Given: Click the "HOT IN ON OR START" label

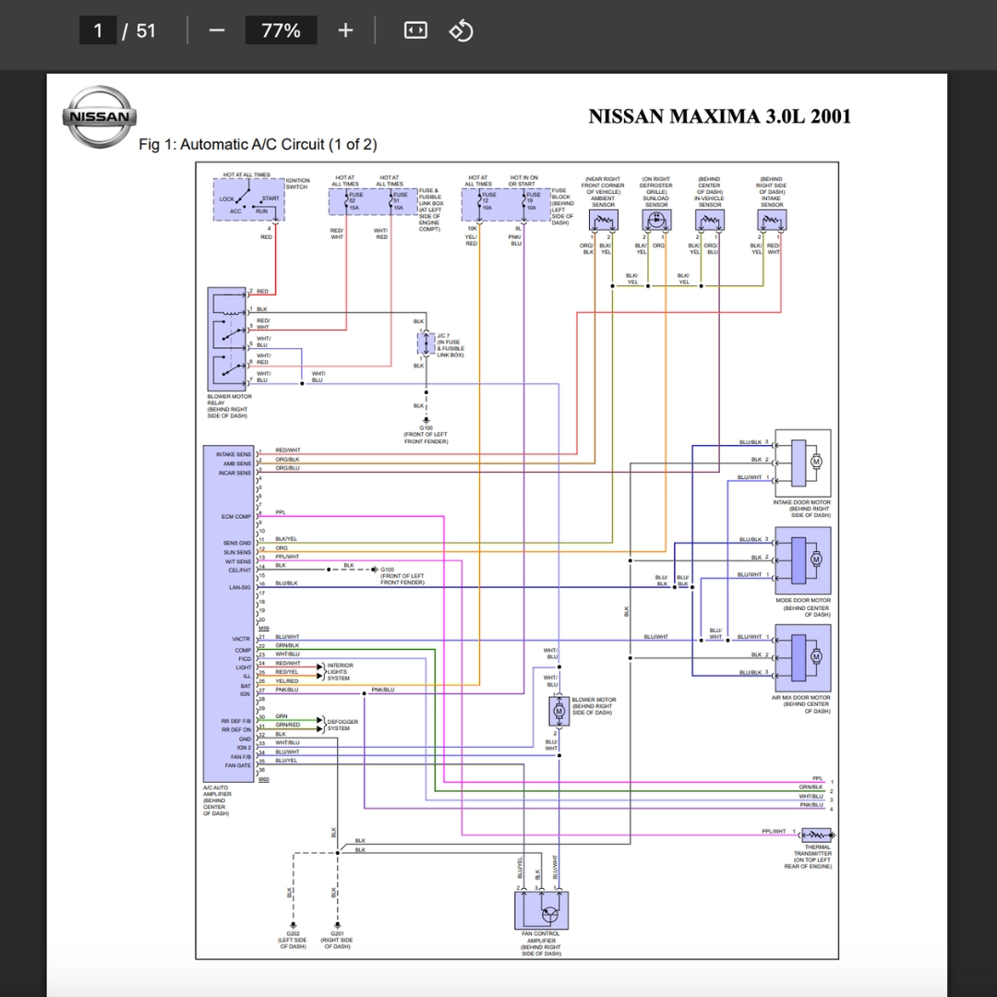Looking at the screenshot, I should click(x=523, y=181).
